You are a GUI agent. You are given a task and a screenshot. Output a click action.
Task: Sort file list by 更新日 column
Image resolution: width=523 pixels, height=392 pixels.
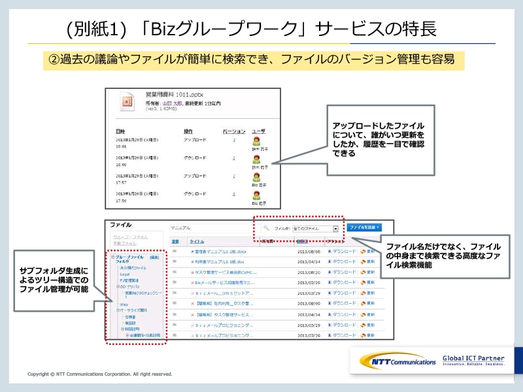[x=302, y=241]
